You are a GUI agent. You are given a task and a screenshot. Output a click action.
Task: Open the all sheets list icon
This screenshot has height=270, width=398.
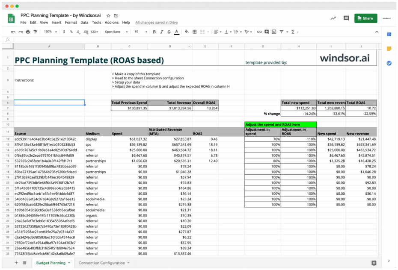point(25,263)
